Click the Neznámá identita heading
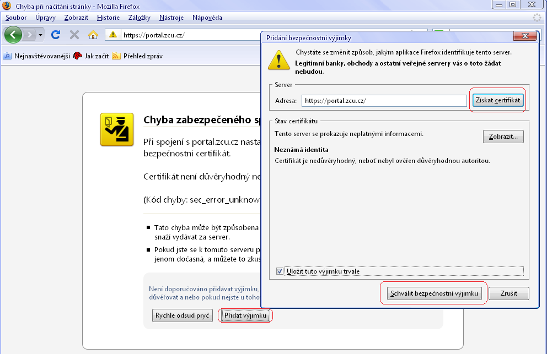 pos(301,150)
